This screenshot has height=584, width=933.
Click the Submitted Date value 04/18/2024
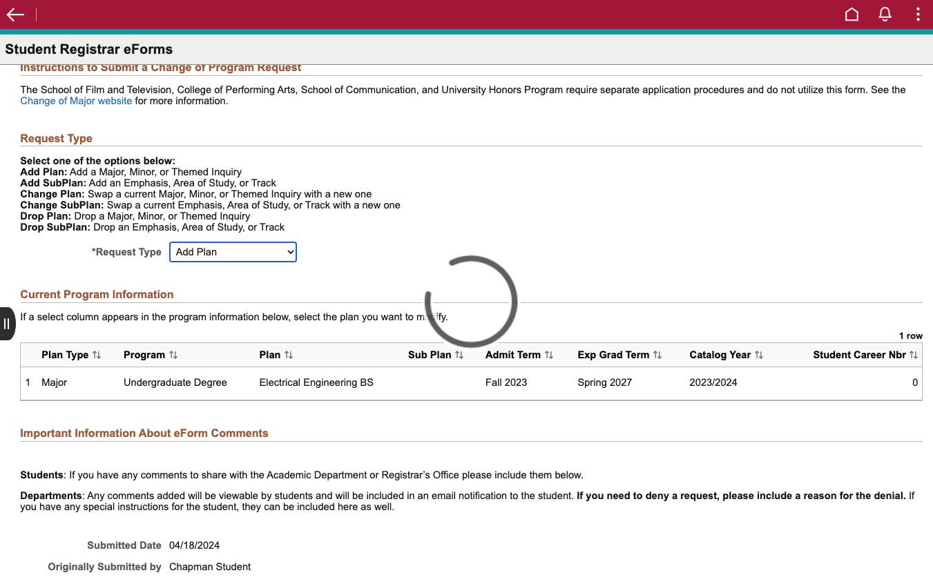point(195,545)
